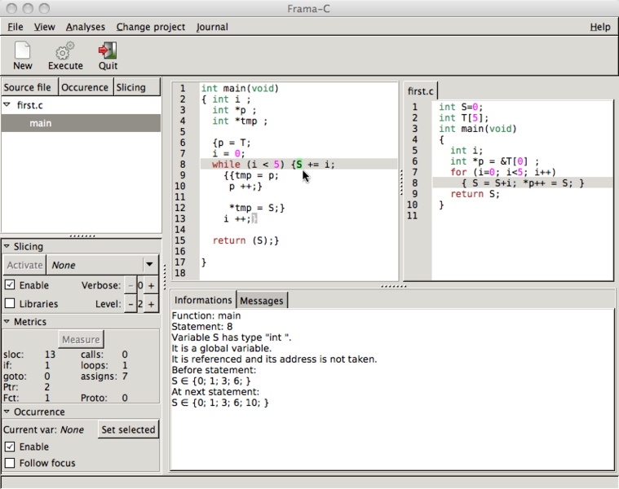Click the Measure button

click(81, 340)
